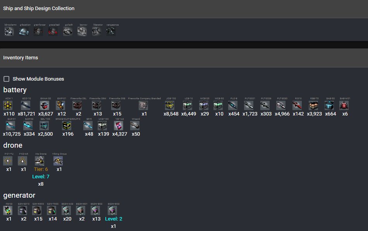The width and height of the screenshot is (368, 231).
Task: Open the Iris Drone item
Action: [40, 161]
